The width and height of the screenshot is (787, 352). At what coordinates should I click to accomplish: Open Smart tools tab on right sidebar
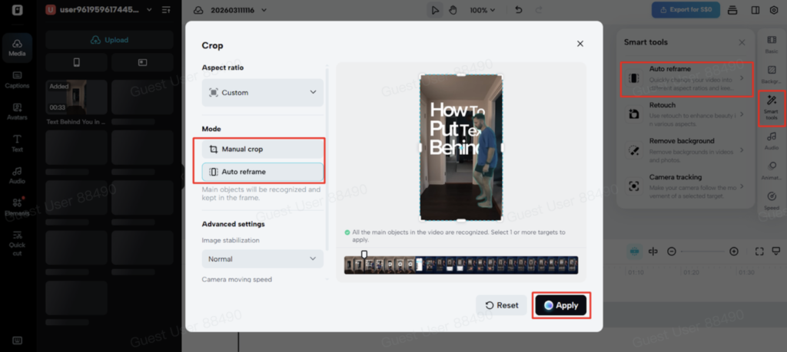click(772, 107)
